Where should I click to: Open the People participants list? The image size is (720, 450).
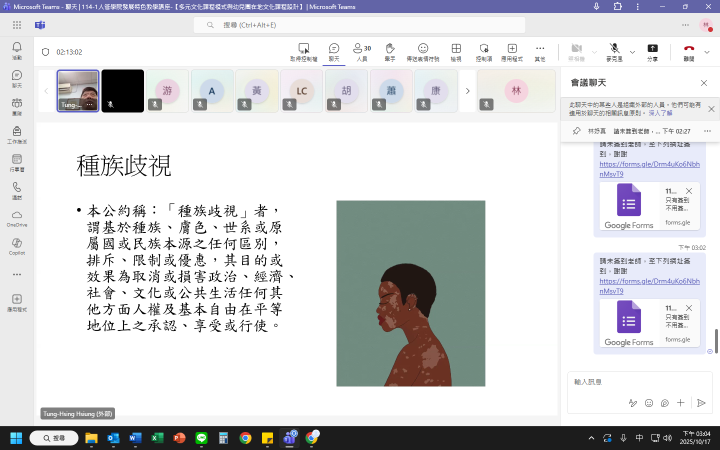(x=362, y=51)
